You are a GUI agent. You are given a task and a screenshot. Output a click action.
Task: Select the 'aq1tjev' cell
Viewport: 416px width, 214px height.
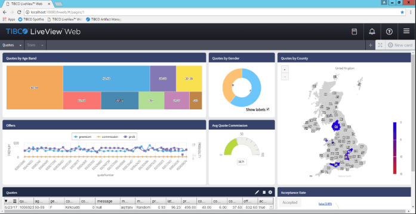128,207
